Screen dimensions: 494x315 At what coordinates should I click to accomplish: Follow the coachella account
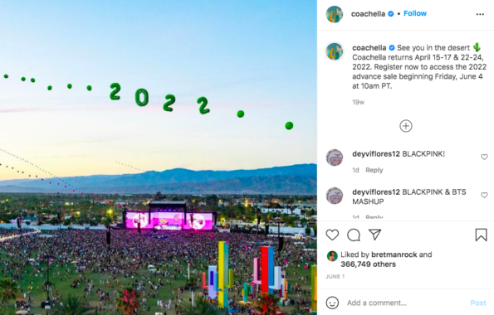(x=415, y=13)
